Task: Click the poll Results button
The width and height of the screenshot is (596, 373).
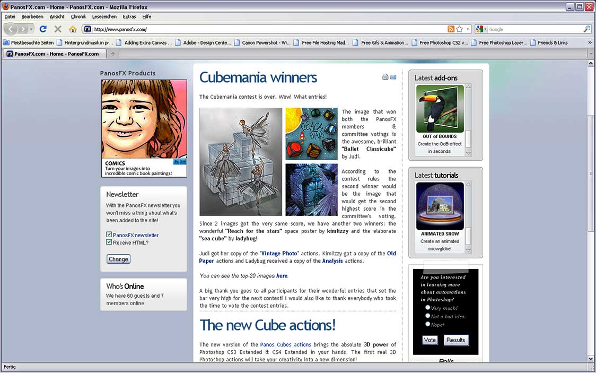Action: (455, 340)
